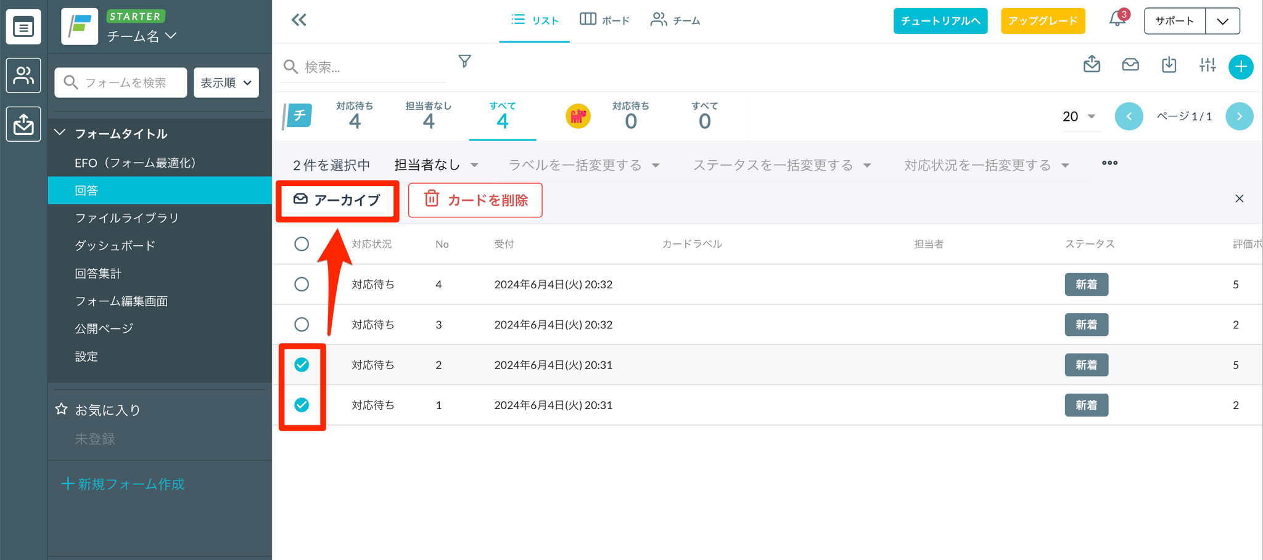Open the notification bell
Image resolution: width=1263 pixels, height=560 pixels.
(1117, 20)
